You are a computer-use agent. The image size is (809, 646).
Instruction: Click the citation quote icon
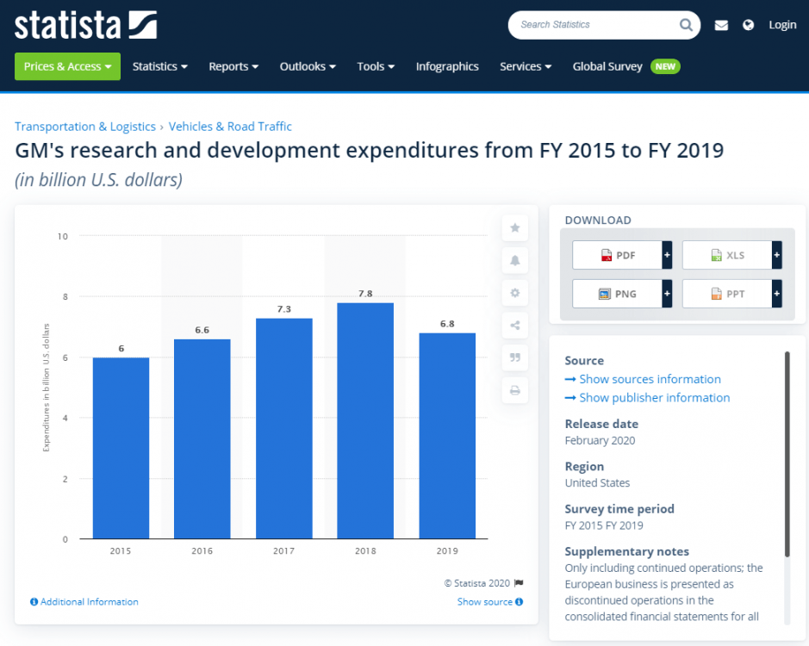pyautogui.click(x=514, y=357)
